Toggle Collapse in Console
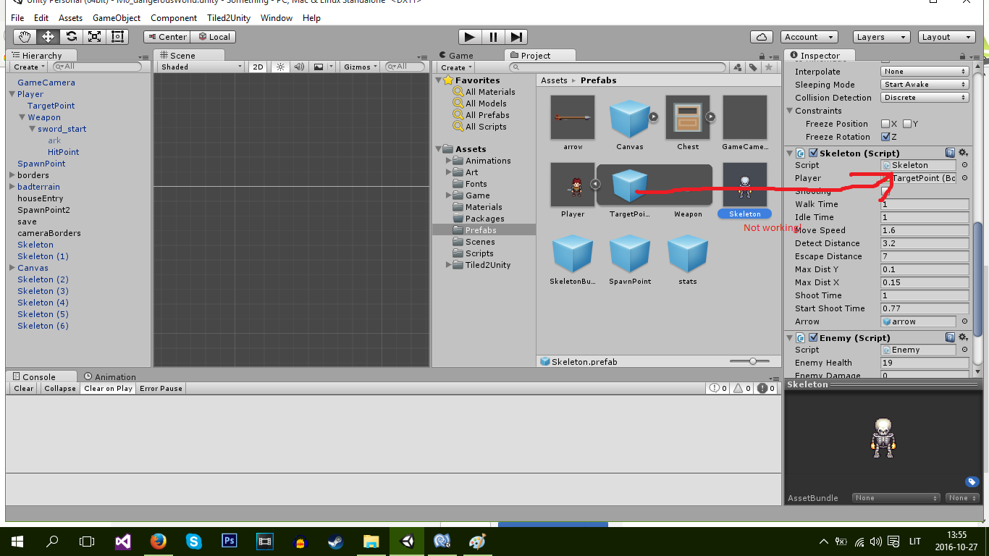989x556 pixels. (60, 388)
